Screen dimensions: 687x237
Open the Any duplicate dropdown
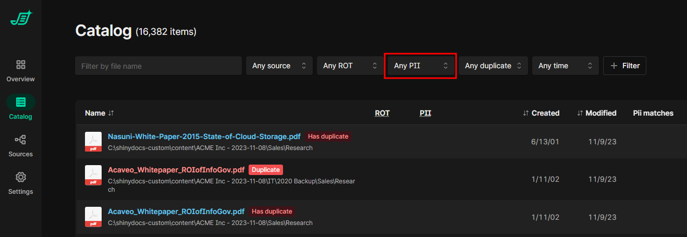pyautogui.click(x=493, y=66)
